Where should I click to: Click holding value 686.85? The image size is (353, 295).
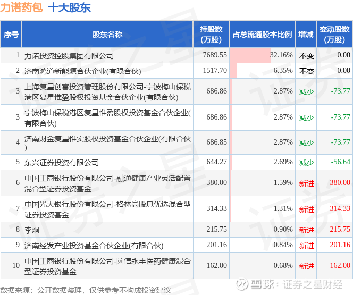(216, 142)
